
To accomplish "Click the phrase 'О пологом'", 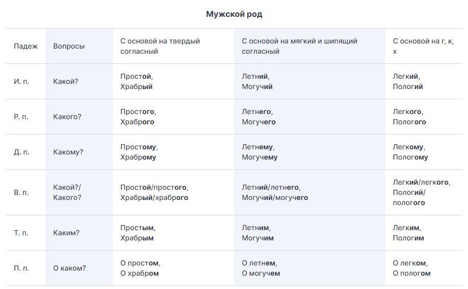I will pyautogui.click(x=411, y=274).
